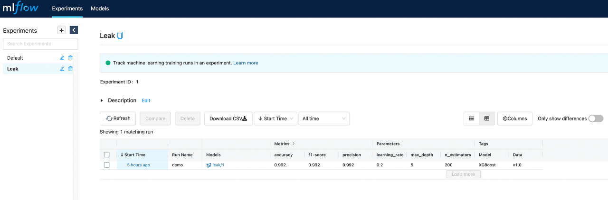608x200 pixels.
Task: Click the precision column header
Action: pos(351,155)
